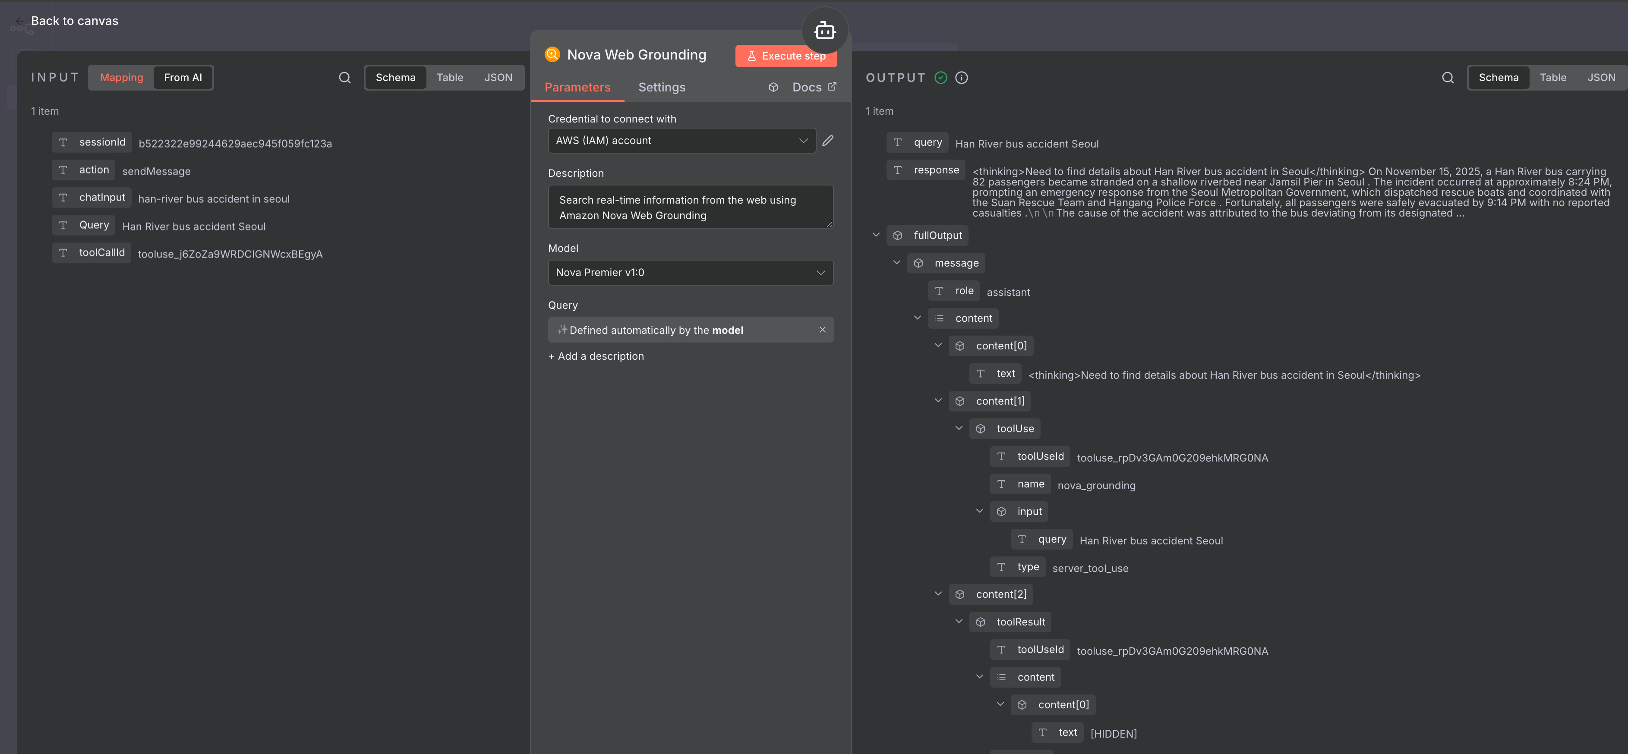Click the sendMessage action value
Image resolution: width=1628 pixels, height=754 pixels.
pyautogui.click(x=156, y=171)
